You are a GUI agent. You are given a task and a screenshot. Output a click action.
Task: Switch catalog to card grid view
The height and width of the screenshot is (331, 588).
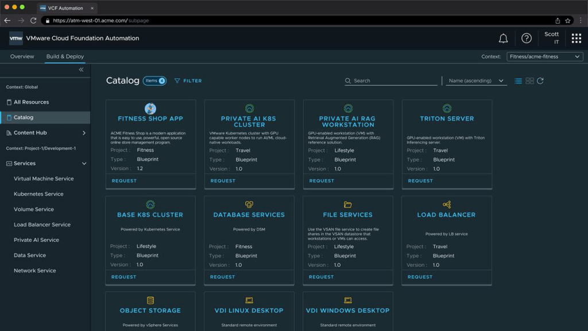pos(529,81)
